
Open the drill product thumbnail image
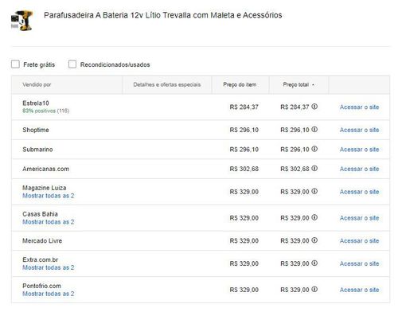click(21, 21)
